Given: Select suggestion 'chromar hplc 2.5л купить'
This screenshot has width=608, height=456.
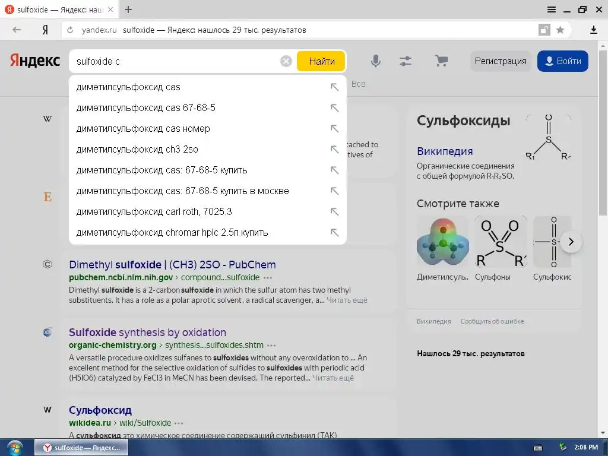Looking at the screenshot, I should point(207,233).
